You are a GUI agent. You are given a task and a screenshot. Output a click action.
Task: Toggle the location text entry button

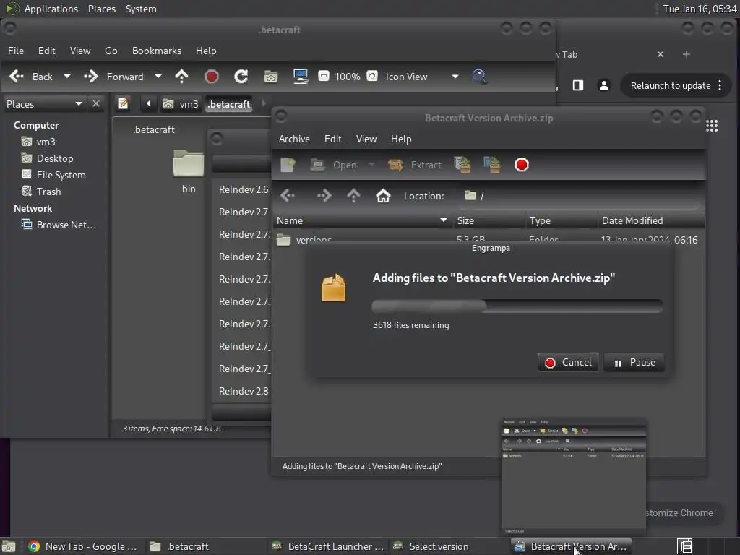click(123, 103)
